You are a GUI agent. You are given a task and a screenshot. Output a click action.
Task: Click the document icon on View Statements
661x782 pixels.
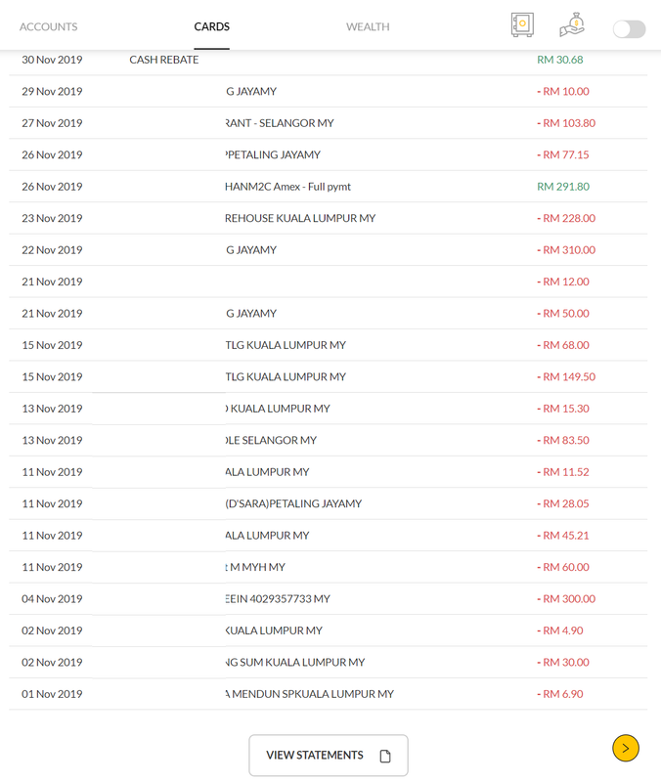click(x=385, y=756)
